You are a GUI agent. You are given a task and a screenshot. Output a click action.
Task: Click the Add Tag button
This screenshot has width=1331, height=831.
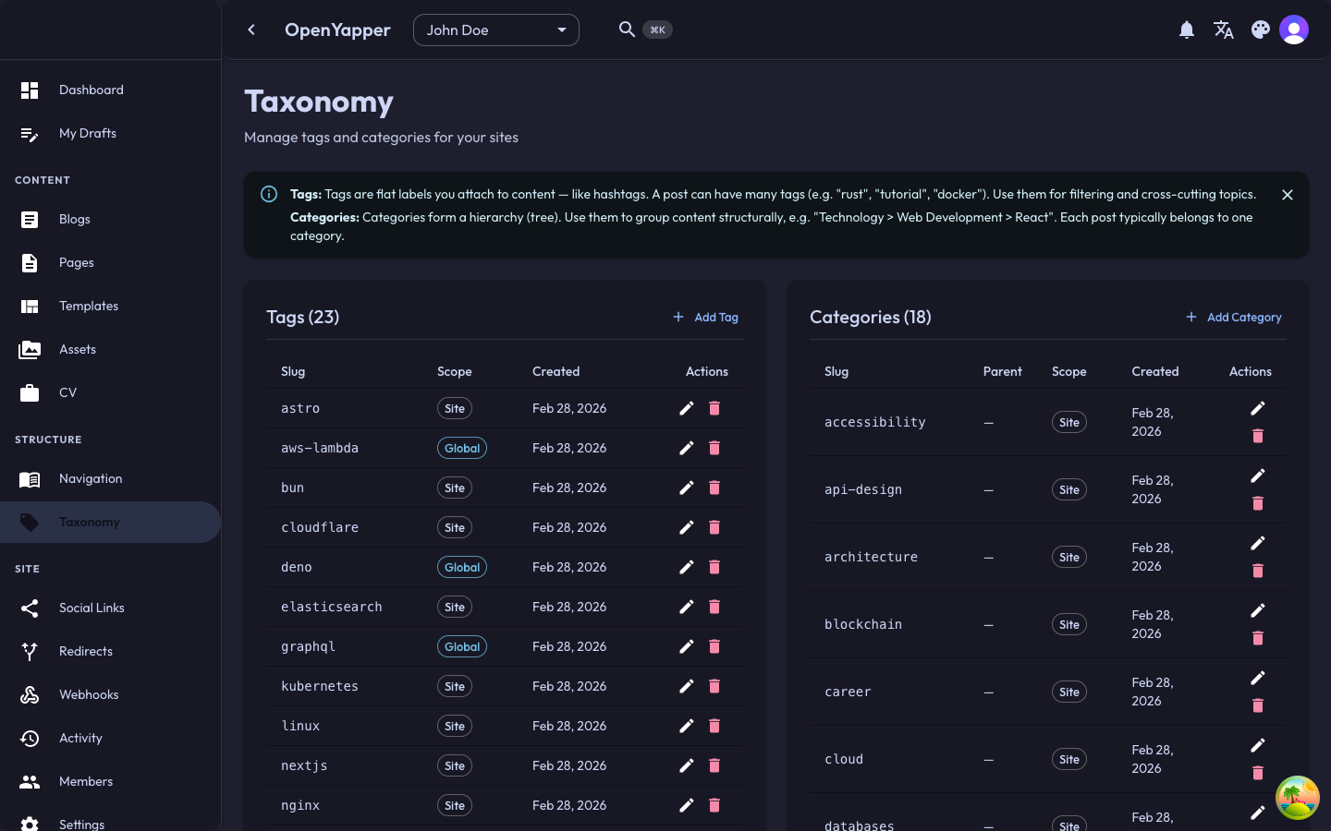tap(705, 317)
